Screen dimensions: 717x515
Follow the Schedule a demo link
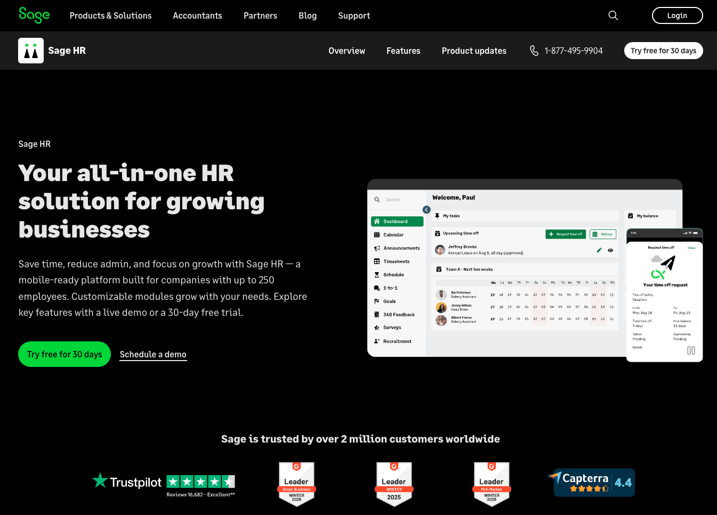[x=153, y=355]
